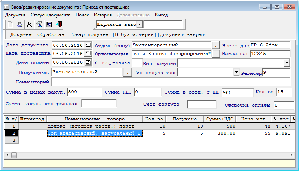
Task: Click the new blank document toolbar icon
Action: click(x=10, y=24)
